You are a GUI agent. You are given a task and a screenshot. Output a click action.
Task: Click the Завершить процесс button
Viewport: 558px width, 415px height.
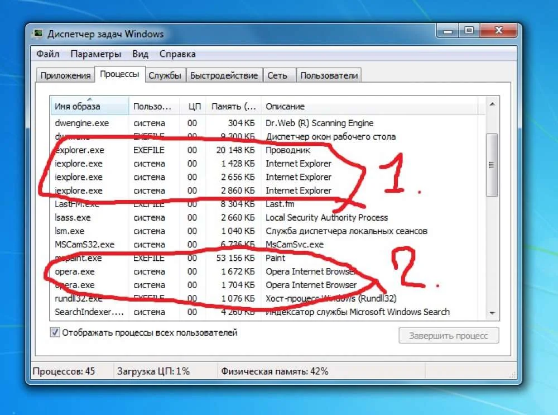click(449, 336)
